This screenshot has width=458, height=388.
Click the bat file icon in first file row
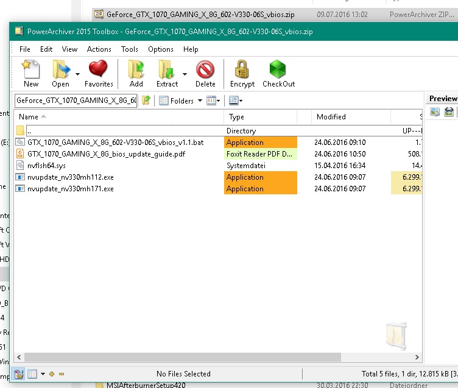click(20, 143)
